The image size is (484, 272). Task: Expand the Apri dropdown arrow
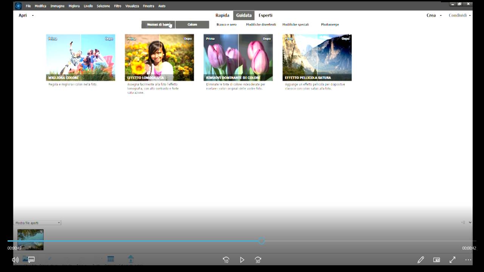[x=33, y=15]
